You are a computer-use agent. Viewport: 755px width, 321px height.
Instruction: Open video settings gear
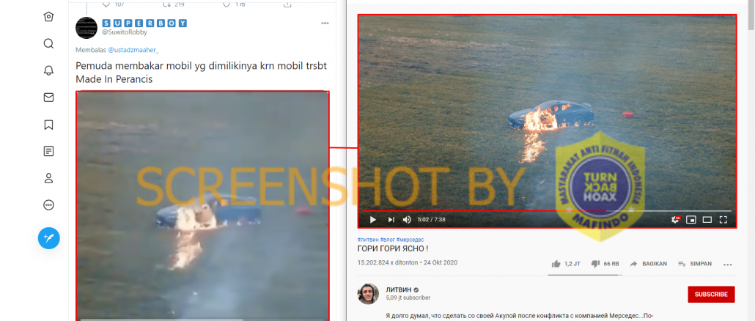click(x=676, y=220)
